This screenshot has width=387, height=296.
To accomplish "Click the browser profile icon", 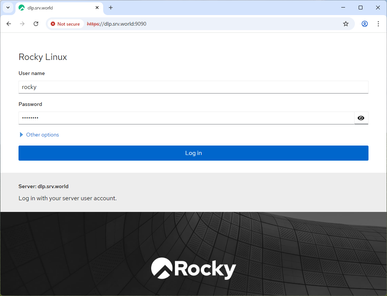I will 364,23.
